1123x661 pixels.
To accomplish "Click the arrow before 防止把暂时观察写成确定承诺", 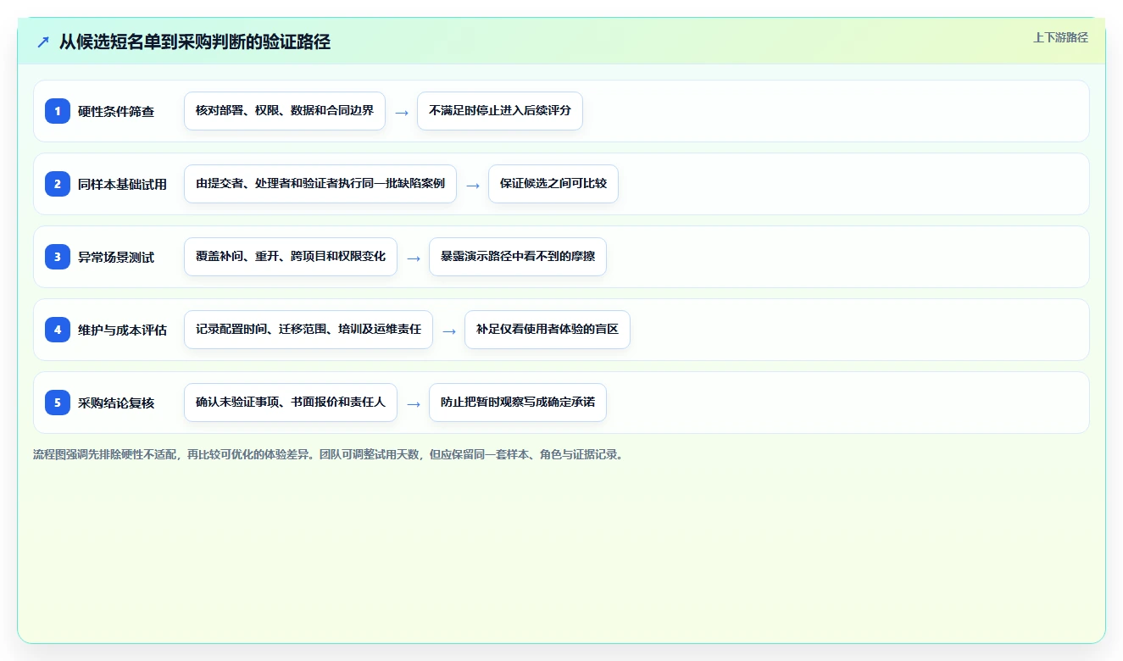I will [x=414, y=403].
